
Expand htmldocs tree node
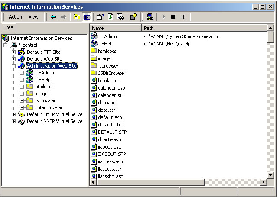click(22, 87)
